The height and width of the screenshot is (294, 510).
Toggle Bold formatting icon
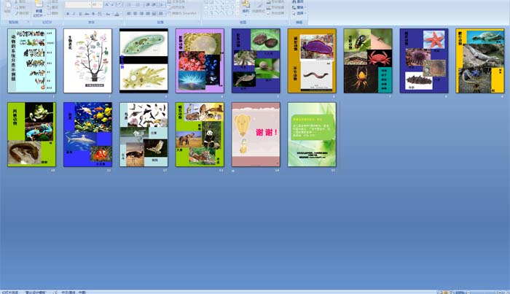[68, 14]
